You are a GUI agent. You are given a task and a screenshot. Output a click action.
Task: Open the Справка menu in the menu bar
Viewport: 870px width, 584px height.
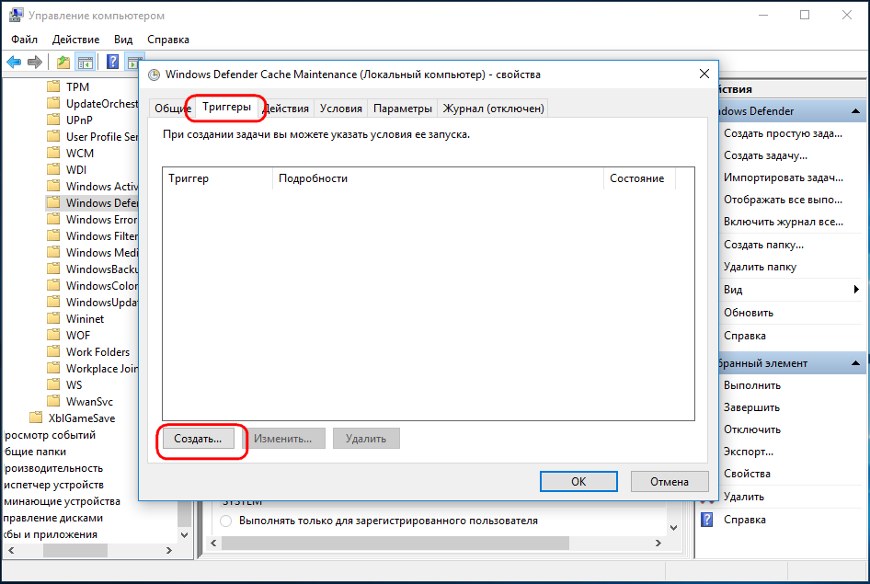pos(168,40)
